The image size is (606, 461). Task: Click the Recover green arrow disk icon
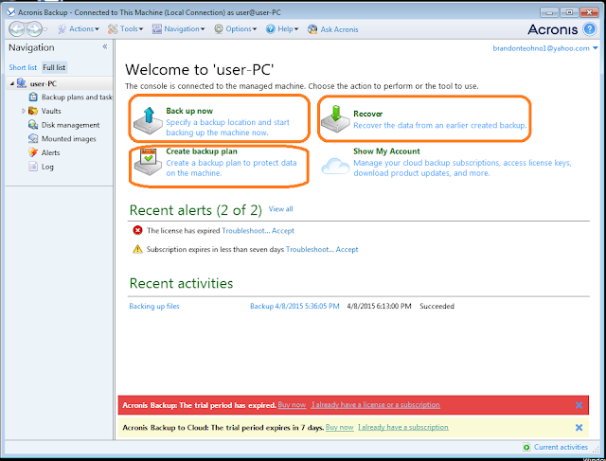[x=335, y=118]
